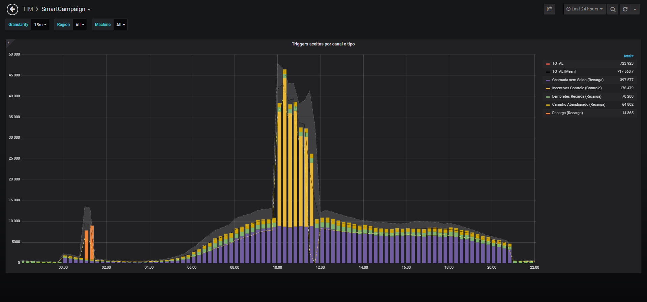Screen dimensions: 647x302
Task: Open the panel title Triggers aceitas menu
Action: coord(323,44)
